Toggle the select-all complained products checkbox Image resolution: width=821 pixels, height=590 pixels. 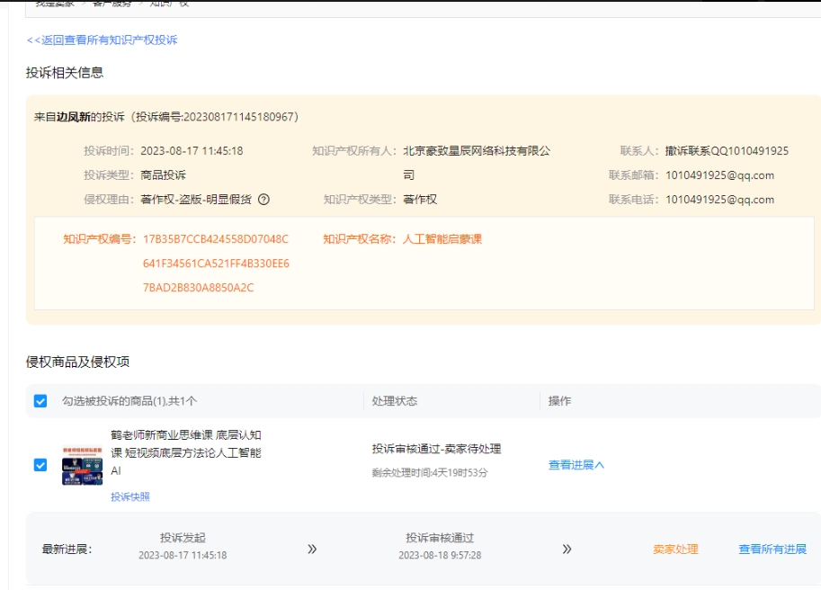(40, 401)
